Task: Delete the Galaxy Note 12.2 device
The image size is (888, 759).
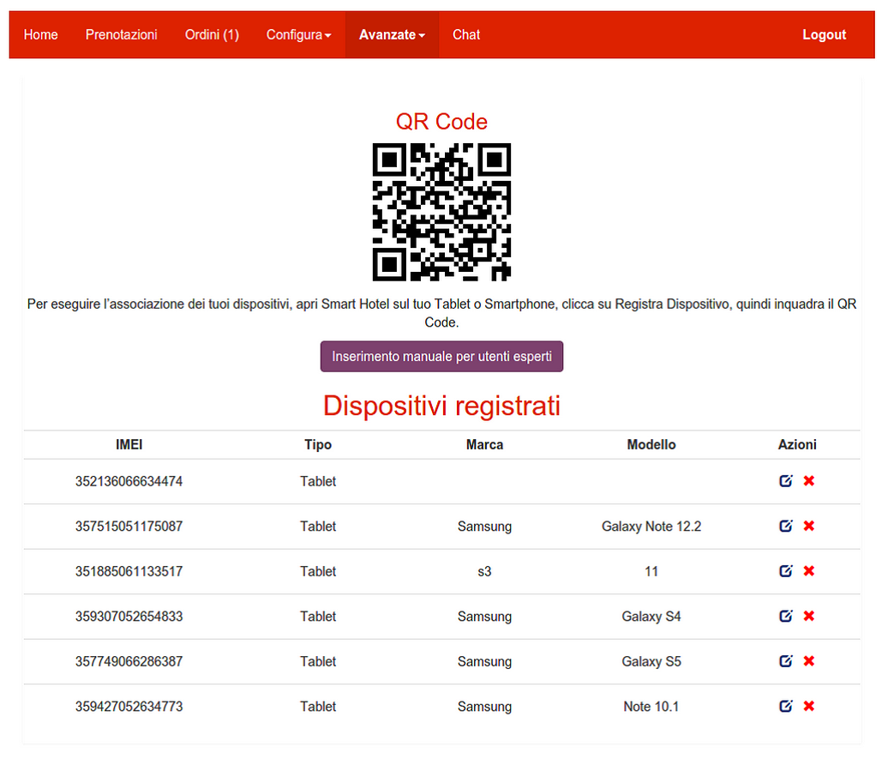Action: pos(808,526)
